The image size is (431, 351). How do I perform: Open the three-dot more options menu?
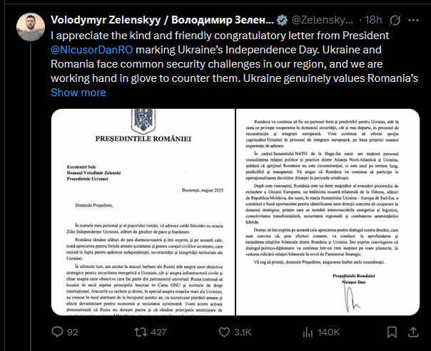click(x=413, y=20)
